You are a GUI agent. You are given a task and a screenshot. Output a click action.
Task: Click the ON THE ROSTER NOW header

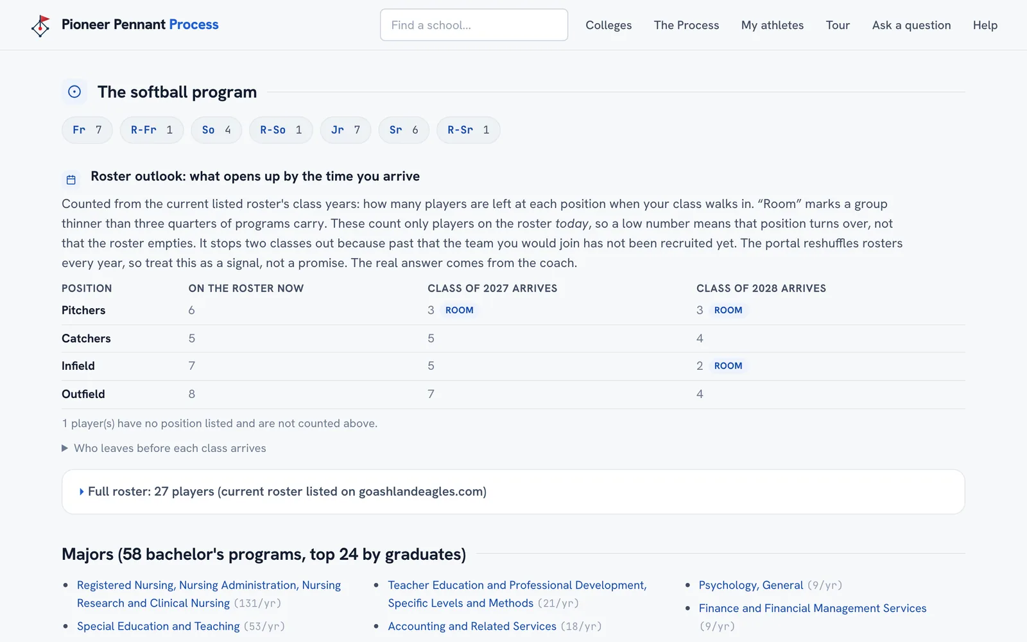pyautogui.click(x=246, y=288)
